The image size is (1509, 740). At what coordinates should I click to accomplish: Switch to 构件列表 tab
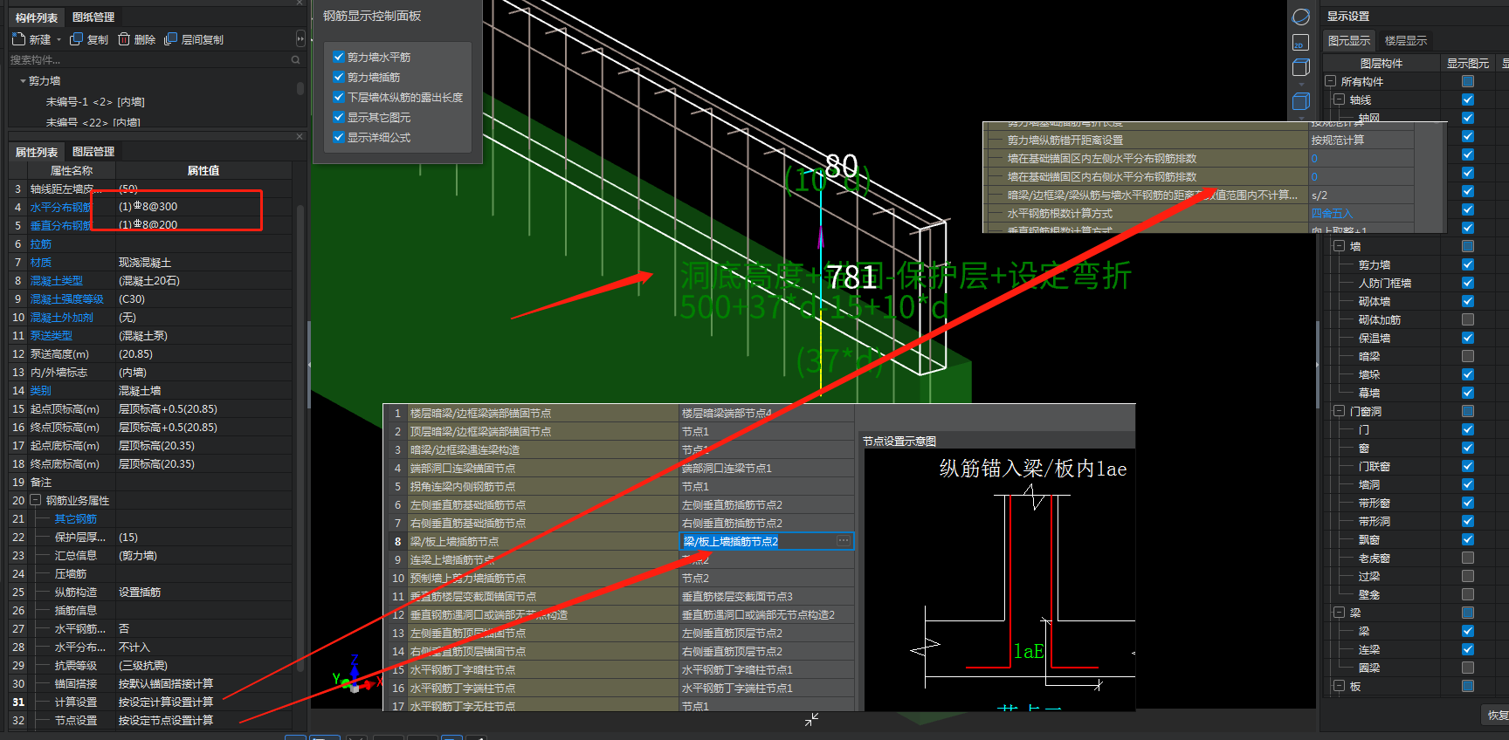tap(37, 17)
